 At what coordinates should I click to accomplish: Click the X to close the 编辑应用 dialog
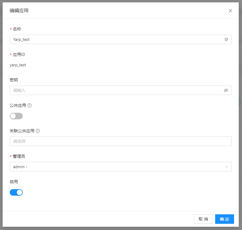(230, 10)
